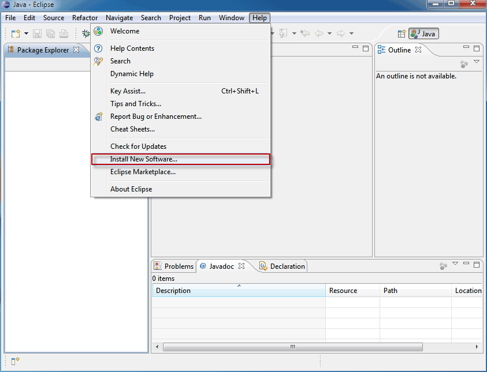Close the Outline view
The image size is (487, 372).
coord(418,50)
